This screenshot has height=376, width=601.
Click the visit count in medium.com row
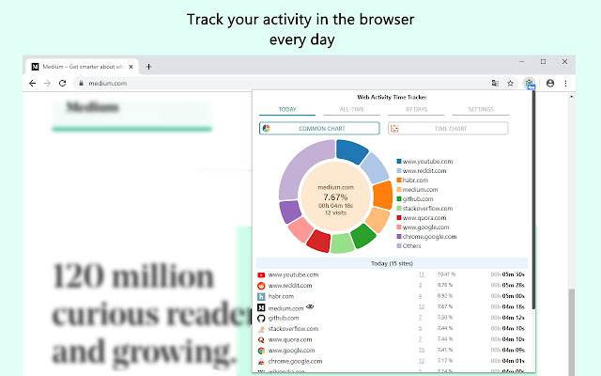pyautogui.click(x=422, y=306)
